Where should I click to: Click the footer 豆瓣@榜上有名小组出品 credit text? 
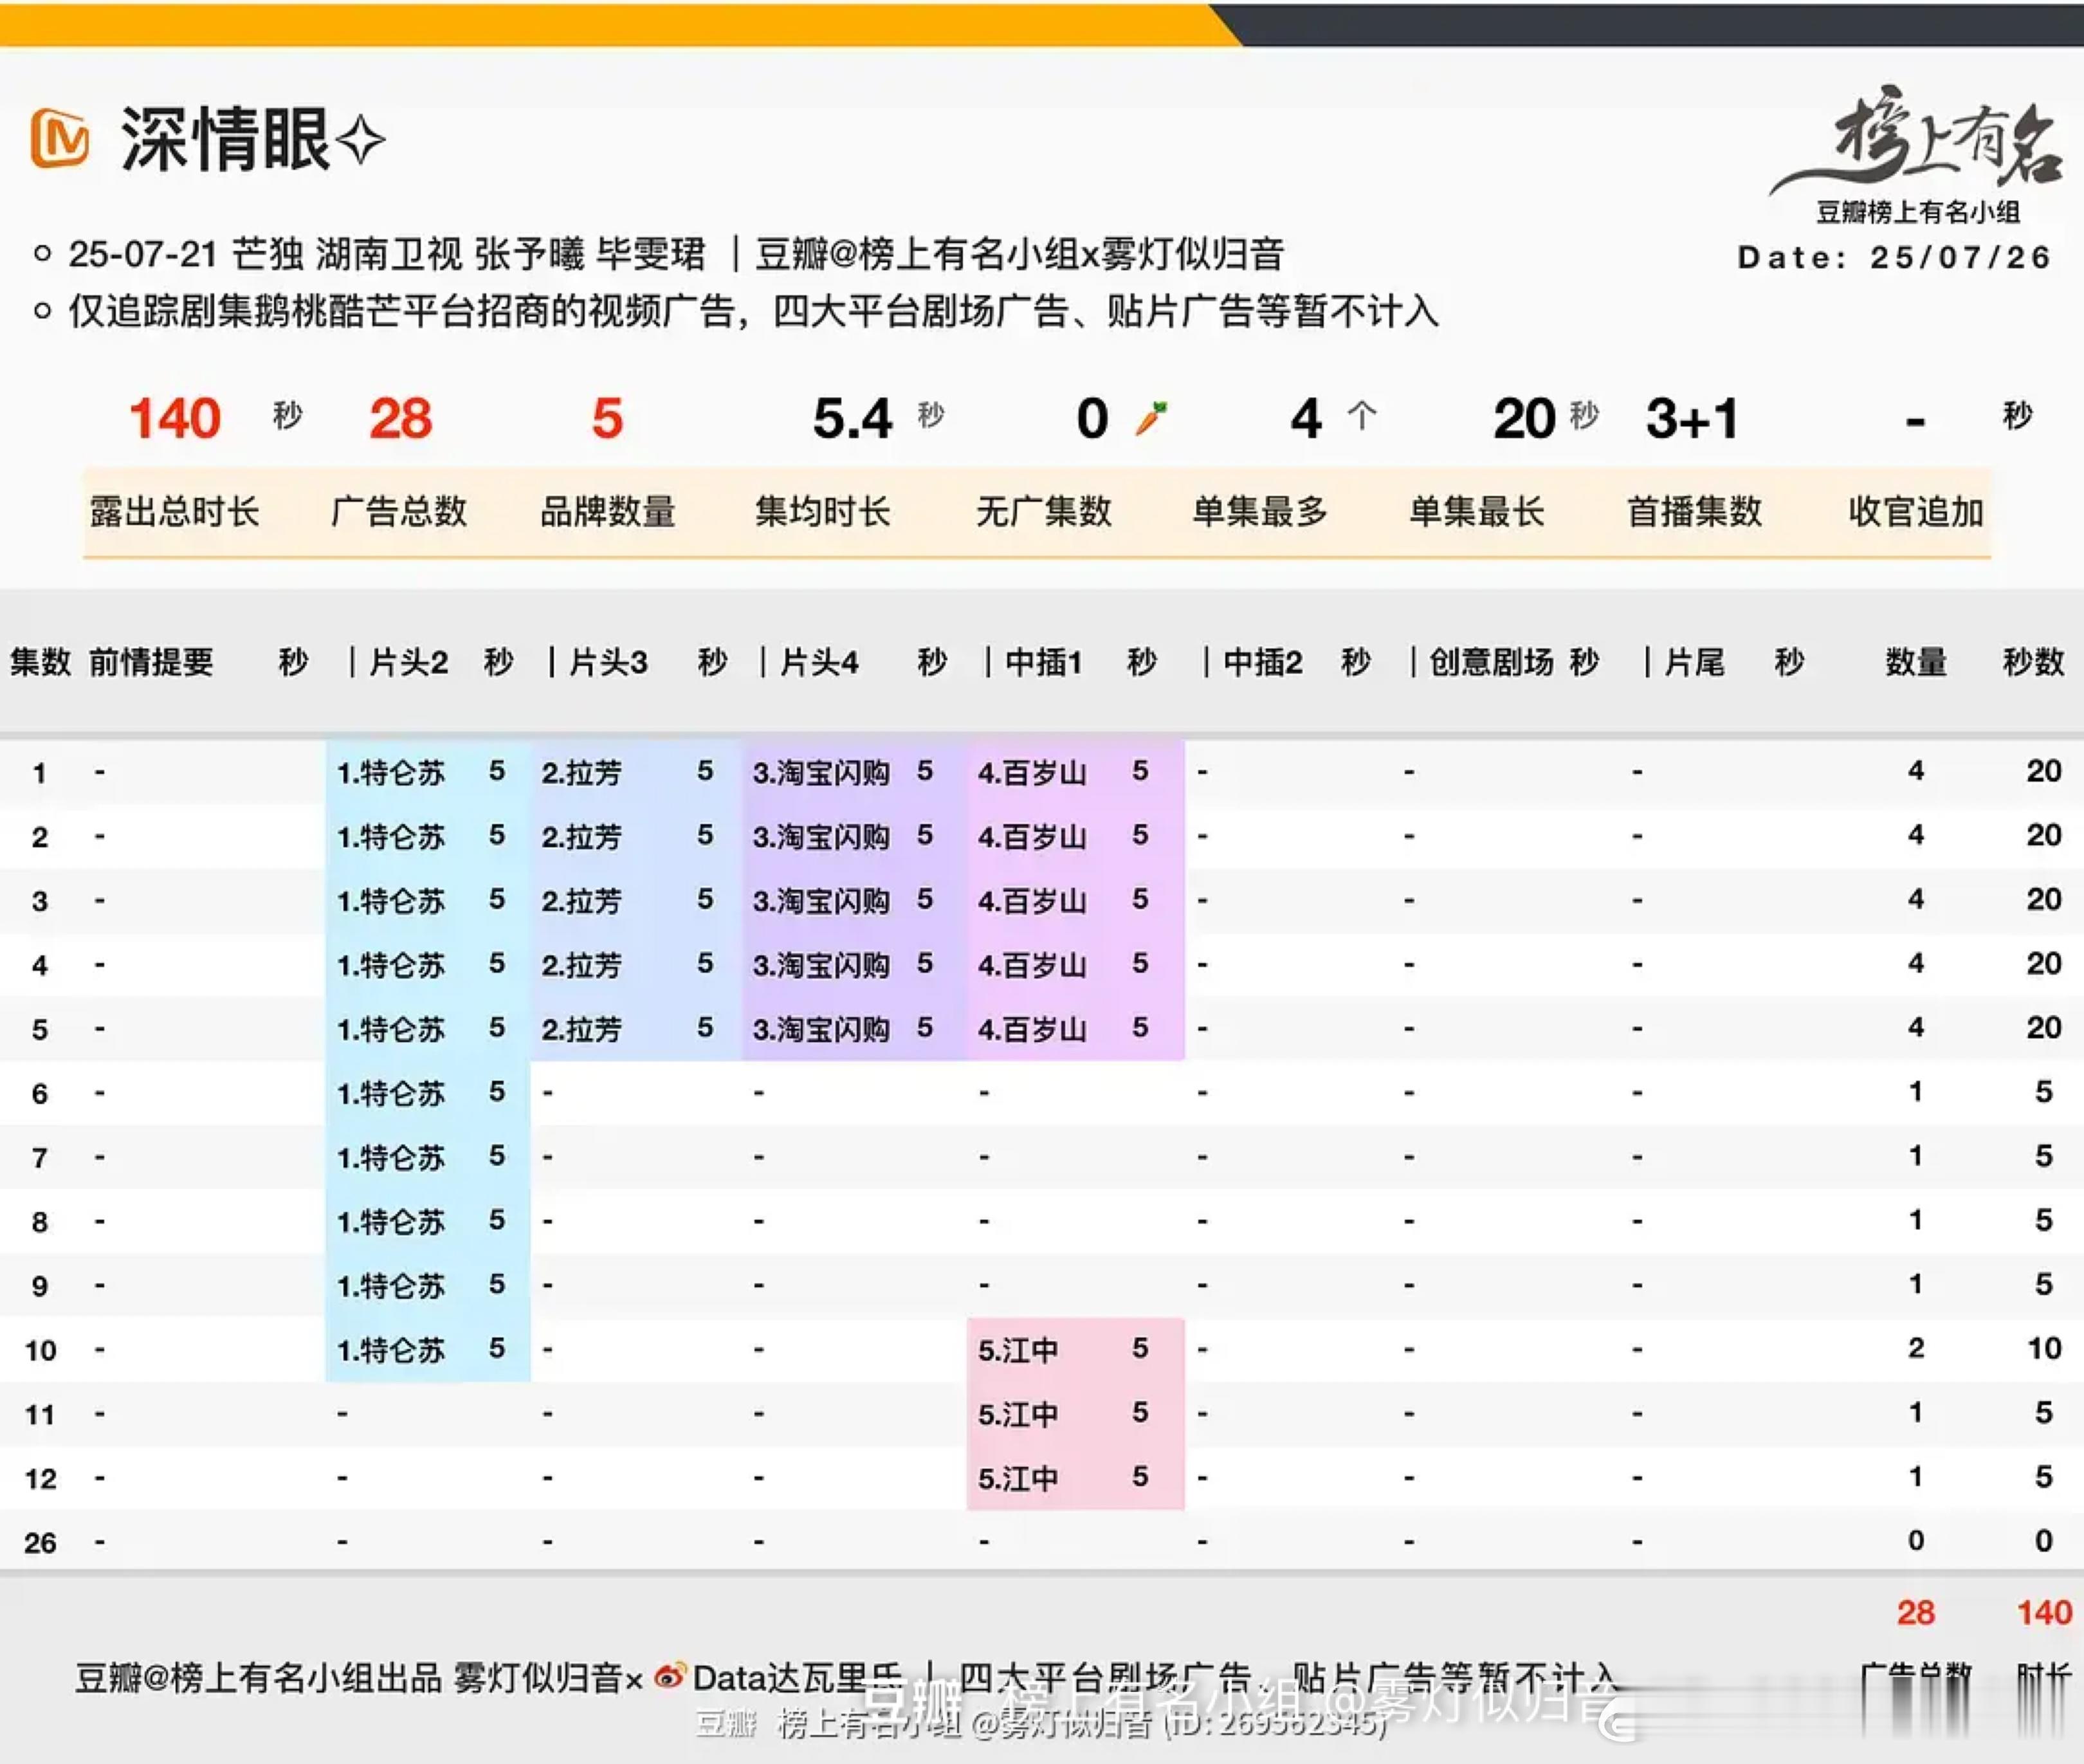(x=258, y=1677)
